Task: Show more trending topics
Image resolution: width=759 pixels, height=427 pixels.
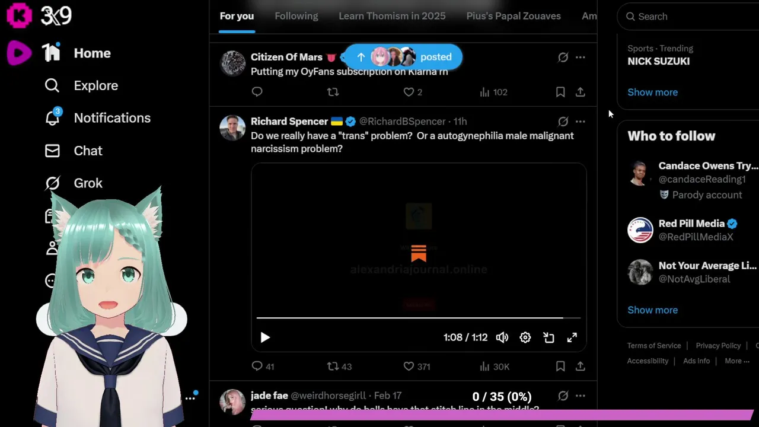Action: tap(652, 92)
